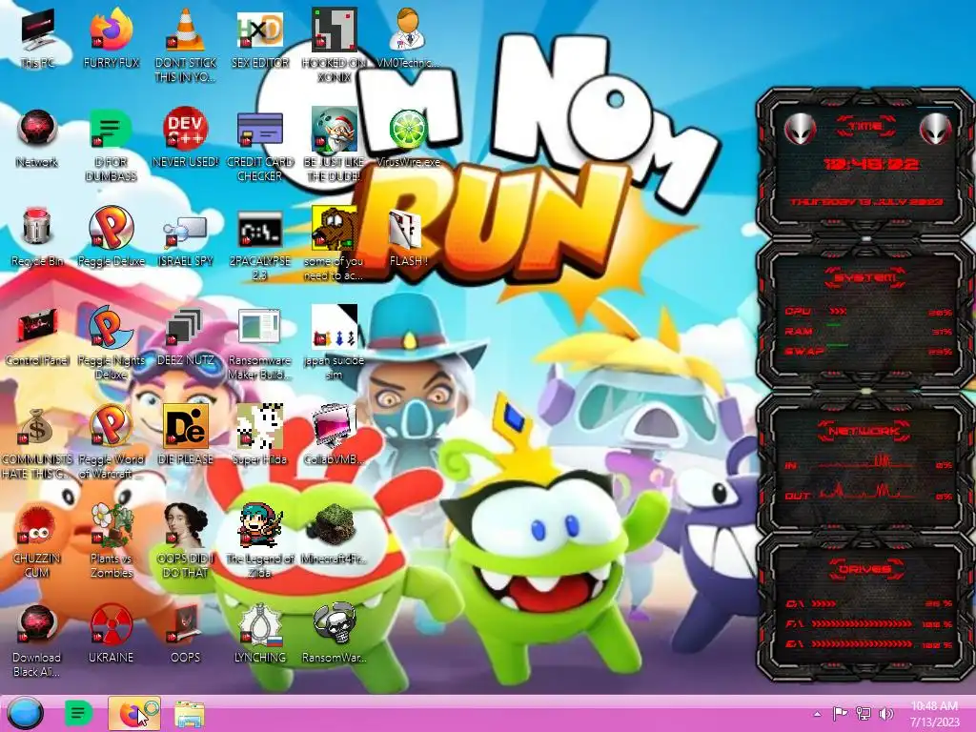Click the NETWORK widget header
This screenshot has width=976, height=732.
[x=864, y=430]
